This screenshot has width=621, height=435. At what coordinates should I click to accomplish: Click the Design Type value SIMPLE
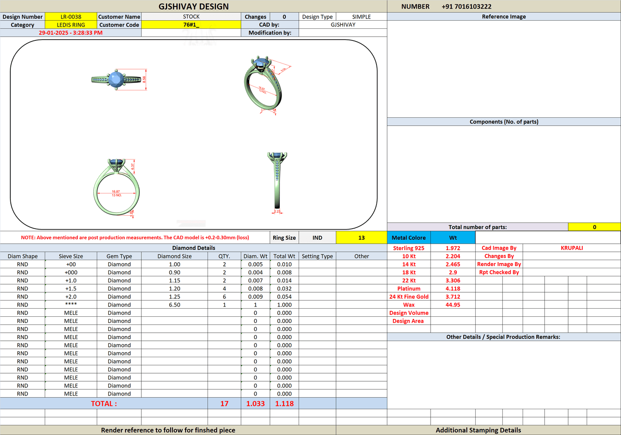[361, 17]
